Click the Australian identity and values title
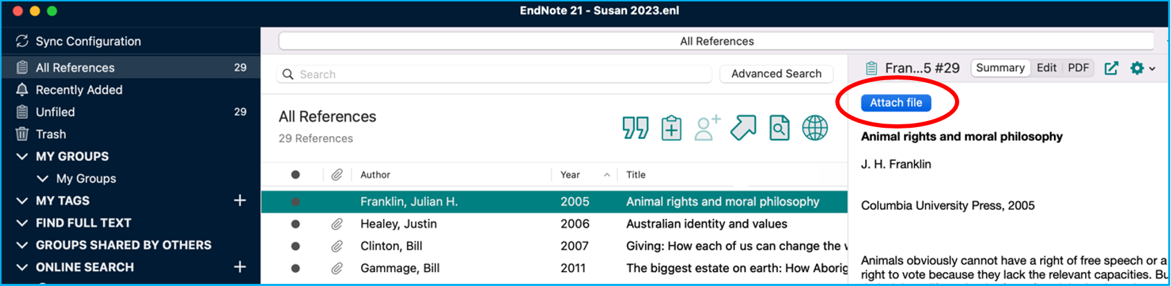The width and height of the screenshot is (1171, 286). (x=707, y=224)
